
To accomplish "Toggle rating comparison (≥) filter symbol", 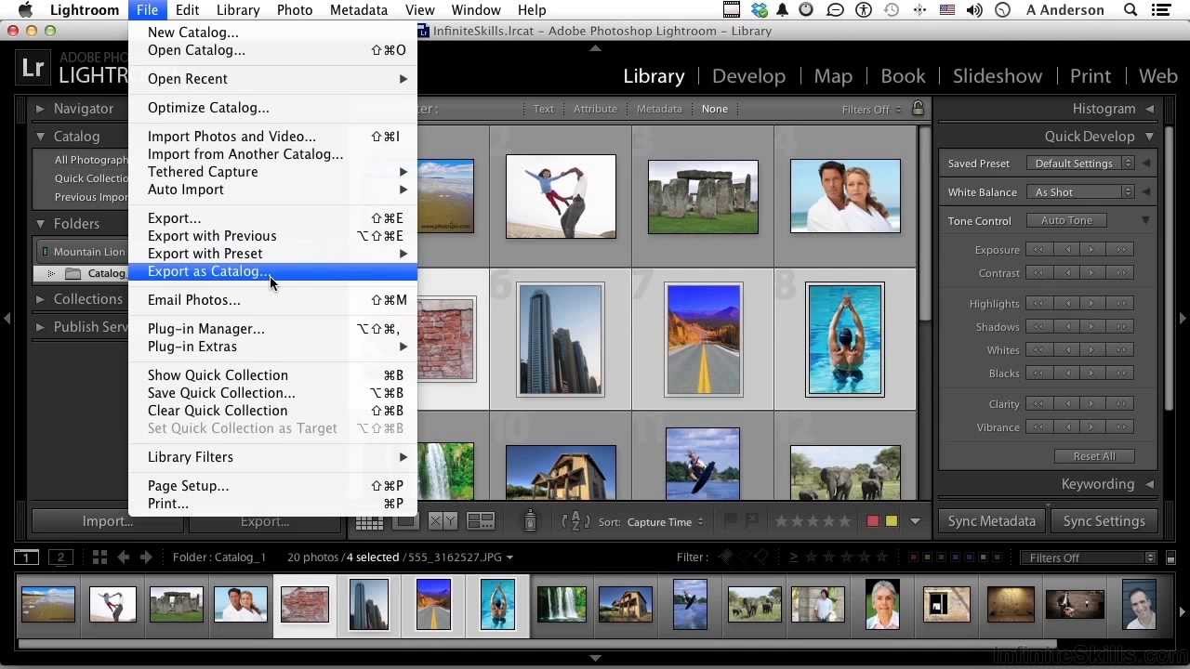I will point(793,557).
